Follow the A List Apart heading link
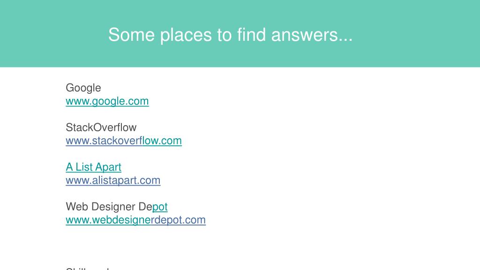 click(x=93, y=167)
